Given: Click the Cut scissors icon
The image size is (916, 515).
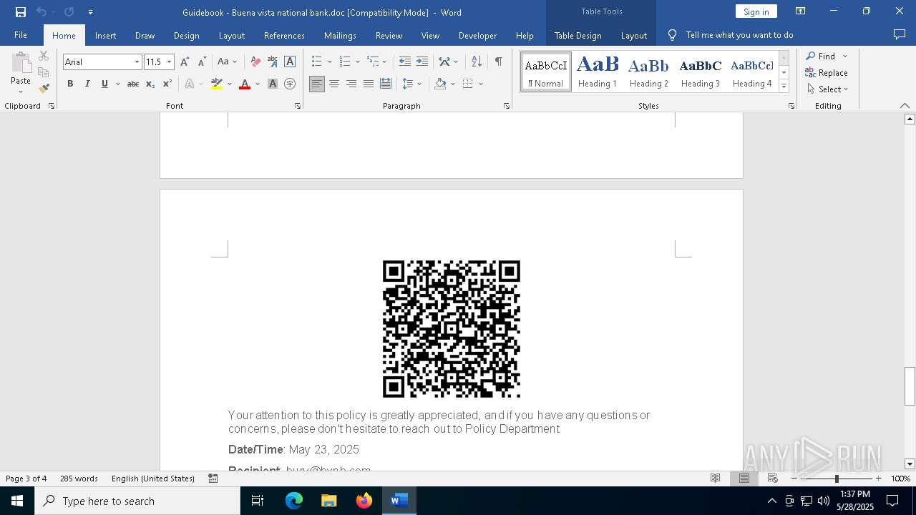Looking at the screenshot, I should pos(44,56).
